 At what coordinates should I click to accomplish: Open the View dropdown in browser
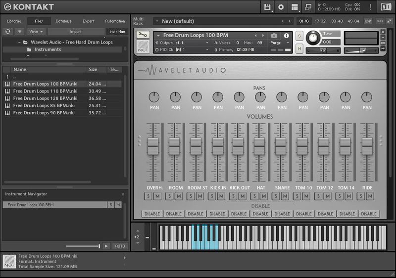[36, 31]
